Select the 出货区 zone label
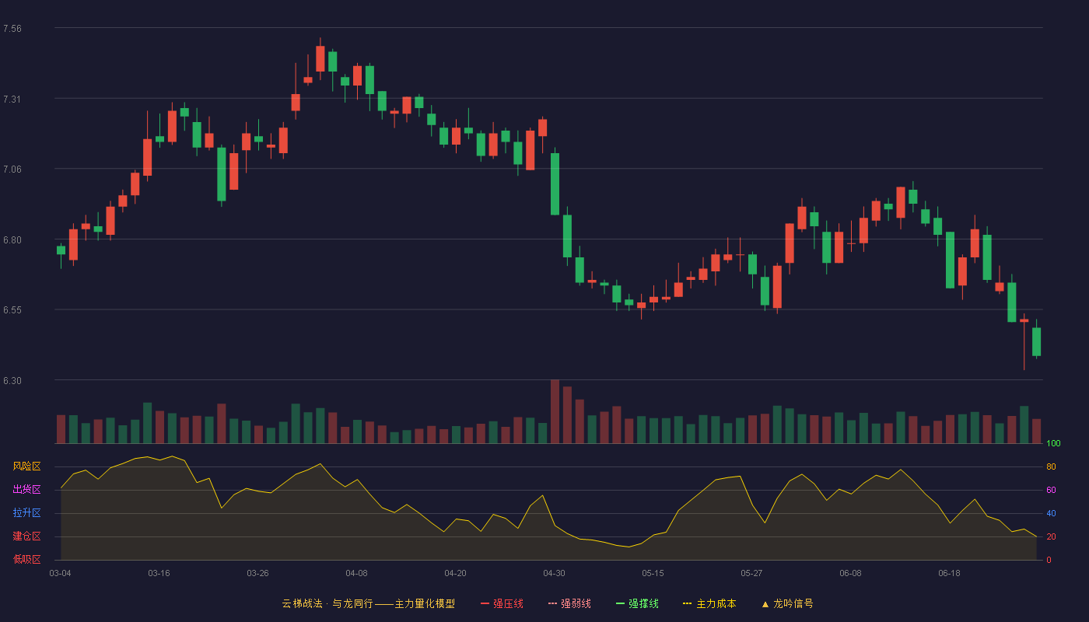1089x622 pixels. coord(26,490)
